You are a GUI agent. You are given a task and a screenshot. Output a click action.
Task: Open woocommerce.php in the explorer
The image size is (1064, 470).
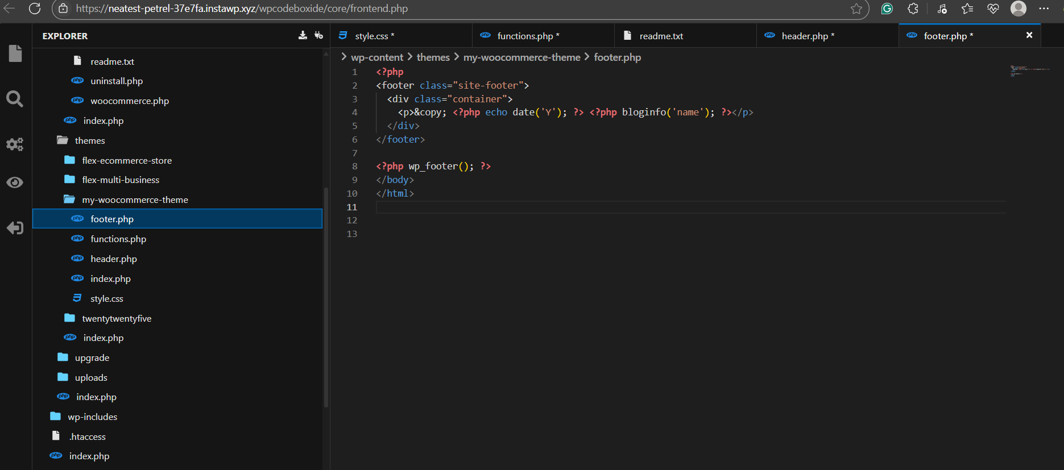pos(130,101)
